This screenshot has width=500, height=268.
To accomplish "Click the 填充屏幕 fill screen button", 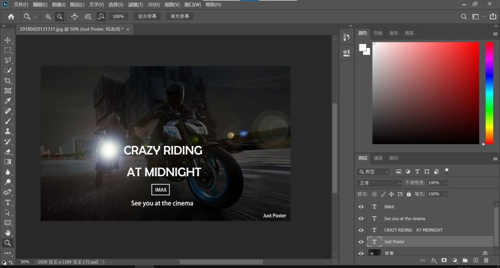I will click(x=179, y=17).
